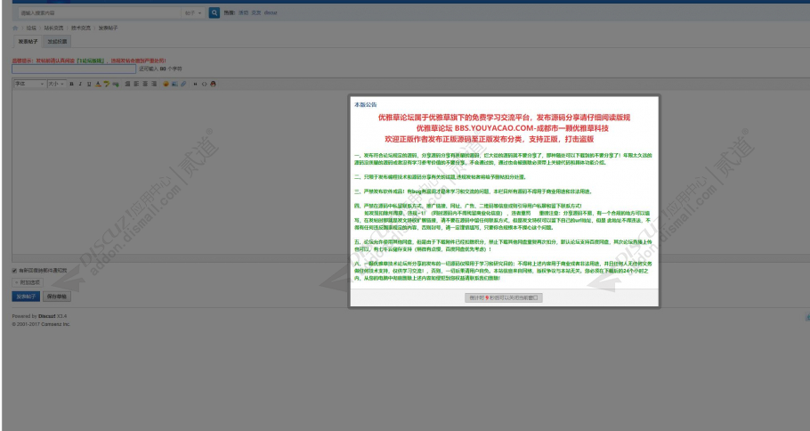Click 论坛 in the breadcrumb
The width and height of the screenshot is (810, 431).
(x=31, y=28)
